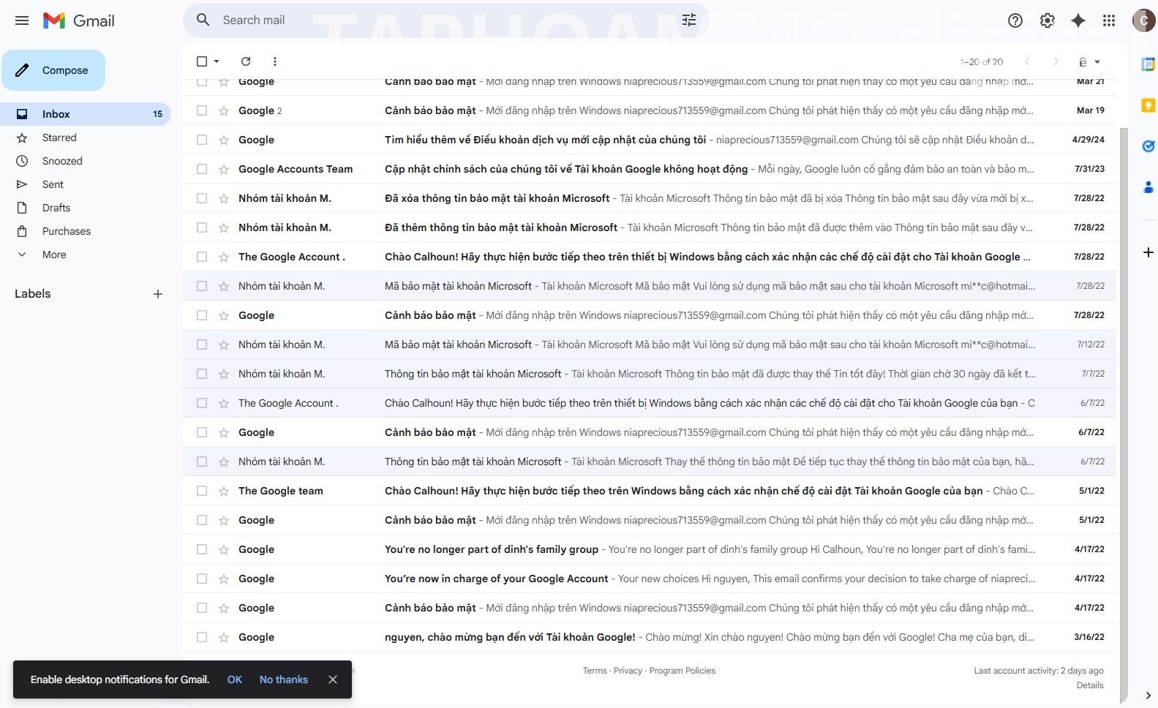Click the vertical scrollbar of the mail list
1158x708 pixels.
click(1124, 366)
